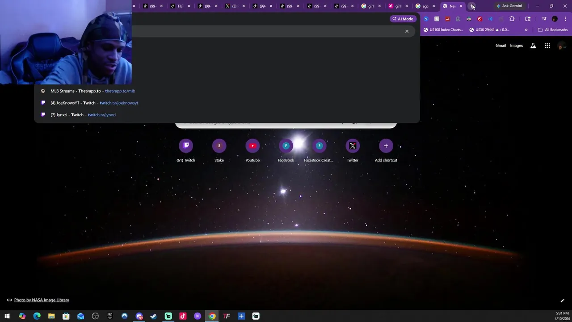Open the Youtube shortcut tile
Viewport: 572px width, 322px height.
pos(252,151)
